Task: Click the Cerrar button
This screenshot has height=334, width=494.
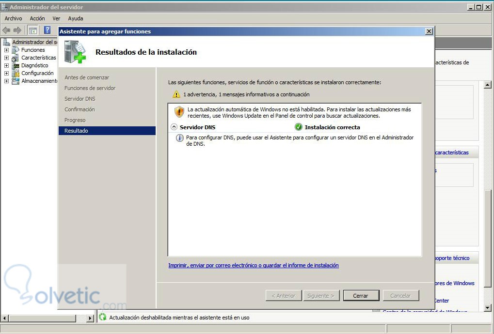Action: [361, 296]
